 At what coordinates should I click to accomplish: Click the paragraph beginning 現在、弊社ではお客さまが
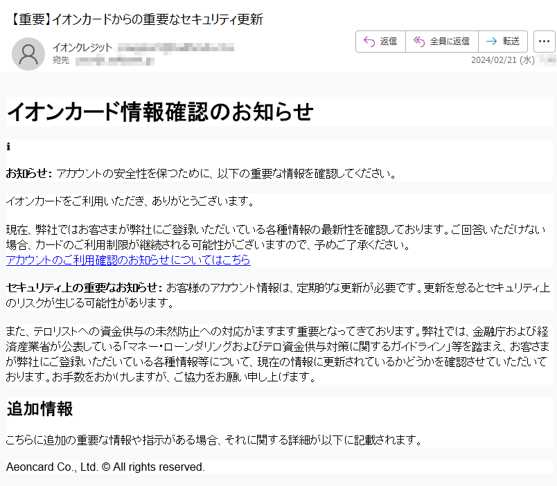pyautogui.click(x=276, y=237)
